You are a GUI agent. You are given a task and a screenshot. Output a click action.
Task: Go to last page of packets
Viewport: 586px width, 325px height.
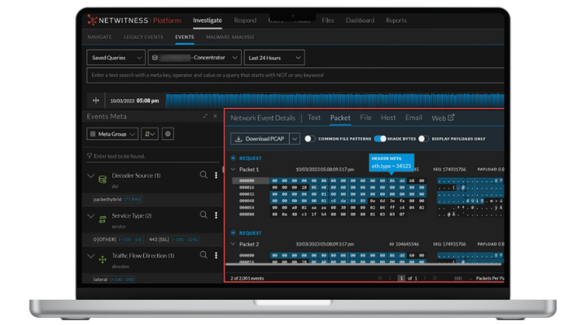click(x=435, y=278)
